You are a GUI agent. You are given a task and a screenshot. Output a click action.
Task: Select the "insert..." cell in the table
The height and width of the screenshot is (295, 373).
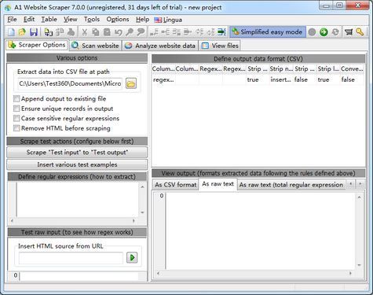280,79
